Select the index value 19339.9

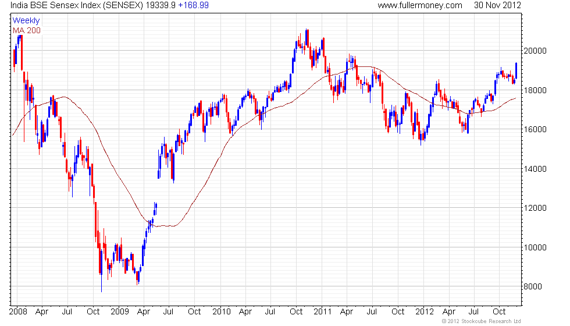(x=161, y=5)
